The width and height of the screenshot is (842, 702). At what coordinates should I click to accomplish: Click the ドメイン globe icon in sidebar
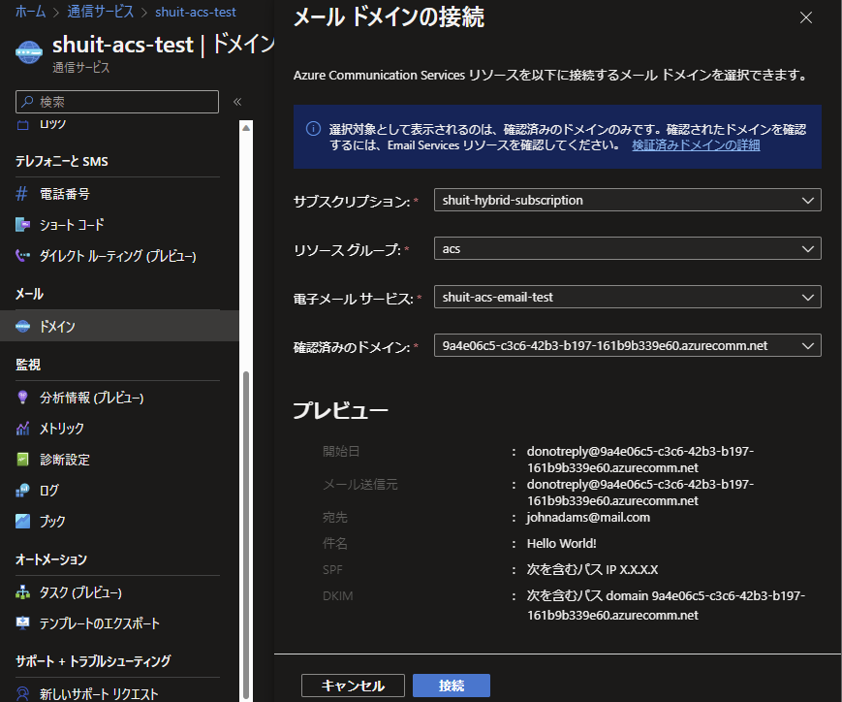point(22,326)
